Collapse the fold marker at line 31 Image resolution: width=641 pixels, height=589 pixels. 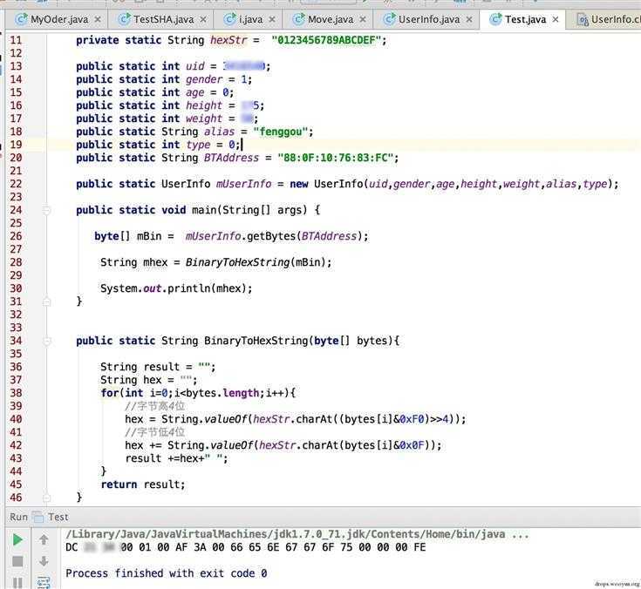pos(46,301)
